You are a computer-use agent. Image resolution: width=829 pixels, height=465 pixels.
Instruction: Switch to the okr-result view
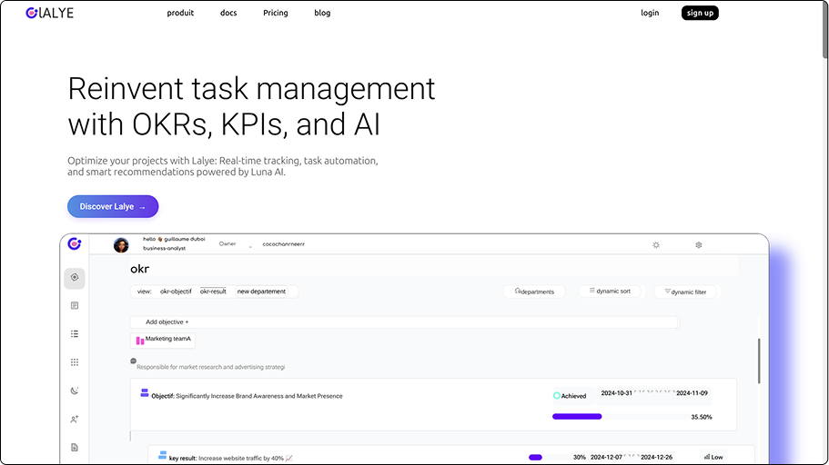(x=213, y=292)
